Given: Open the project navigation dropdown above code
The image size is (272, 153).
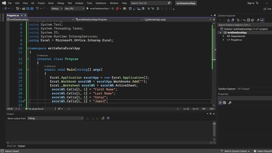Looking at the screenshot, I should coord(40,20).
